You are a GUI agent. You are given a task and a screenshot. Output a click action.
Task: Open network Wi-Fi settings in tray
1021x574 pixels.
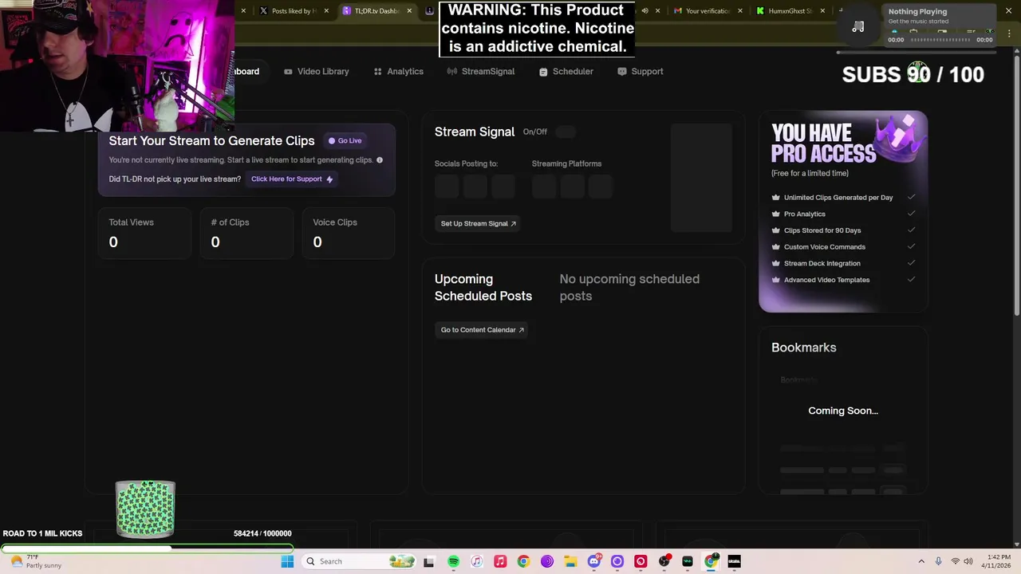pyautogui.click(x=956, y=561)
